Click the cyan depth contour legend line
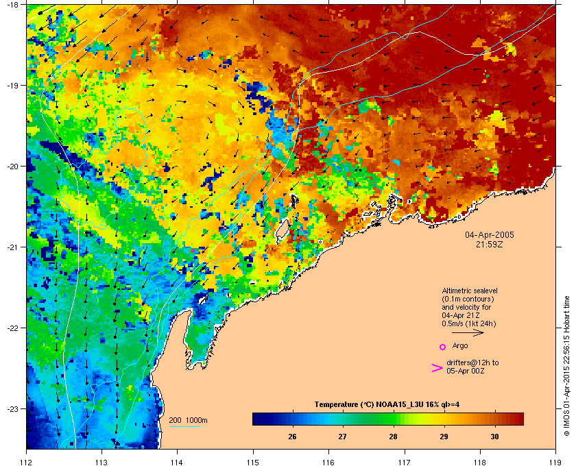This screenshot has width=576, height=466. [x=184, y=426]
